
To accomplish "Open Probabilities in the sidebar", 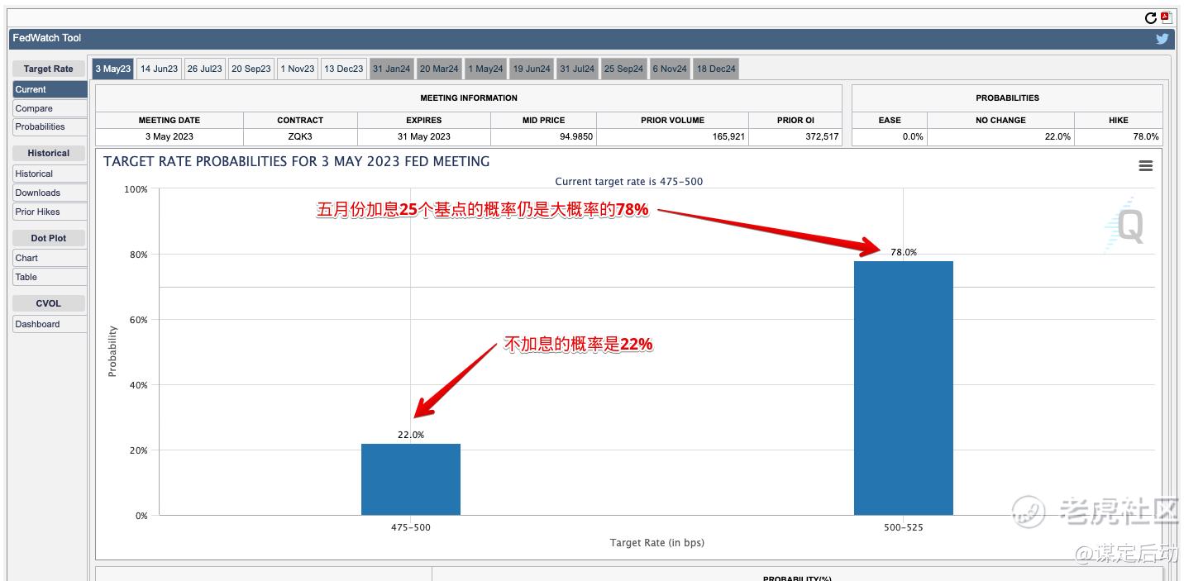I will click(x=50, y=126).
